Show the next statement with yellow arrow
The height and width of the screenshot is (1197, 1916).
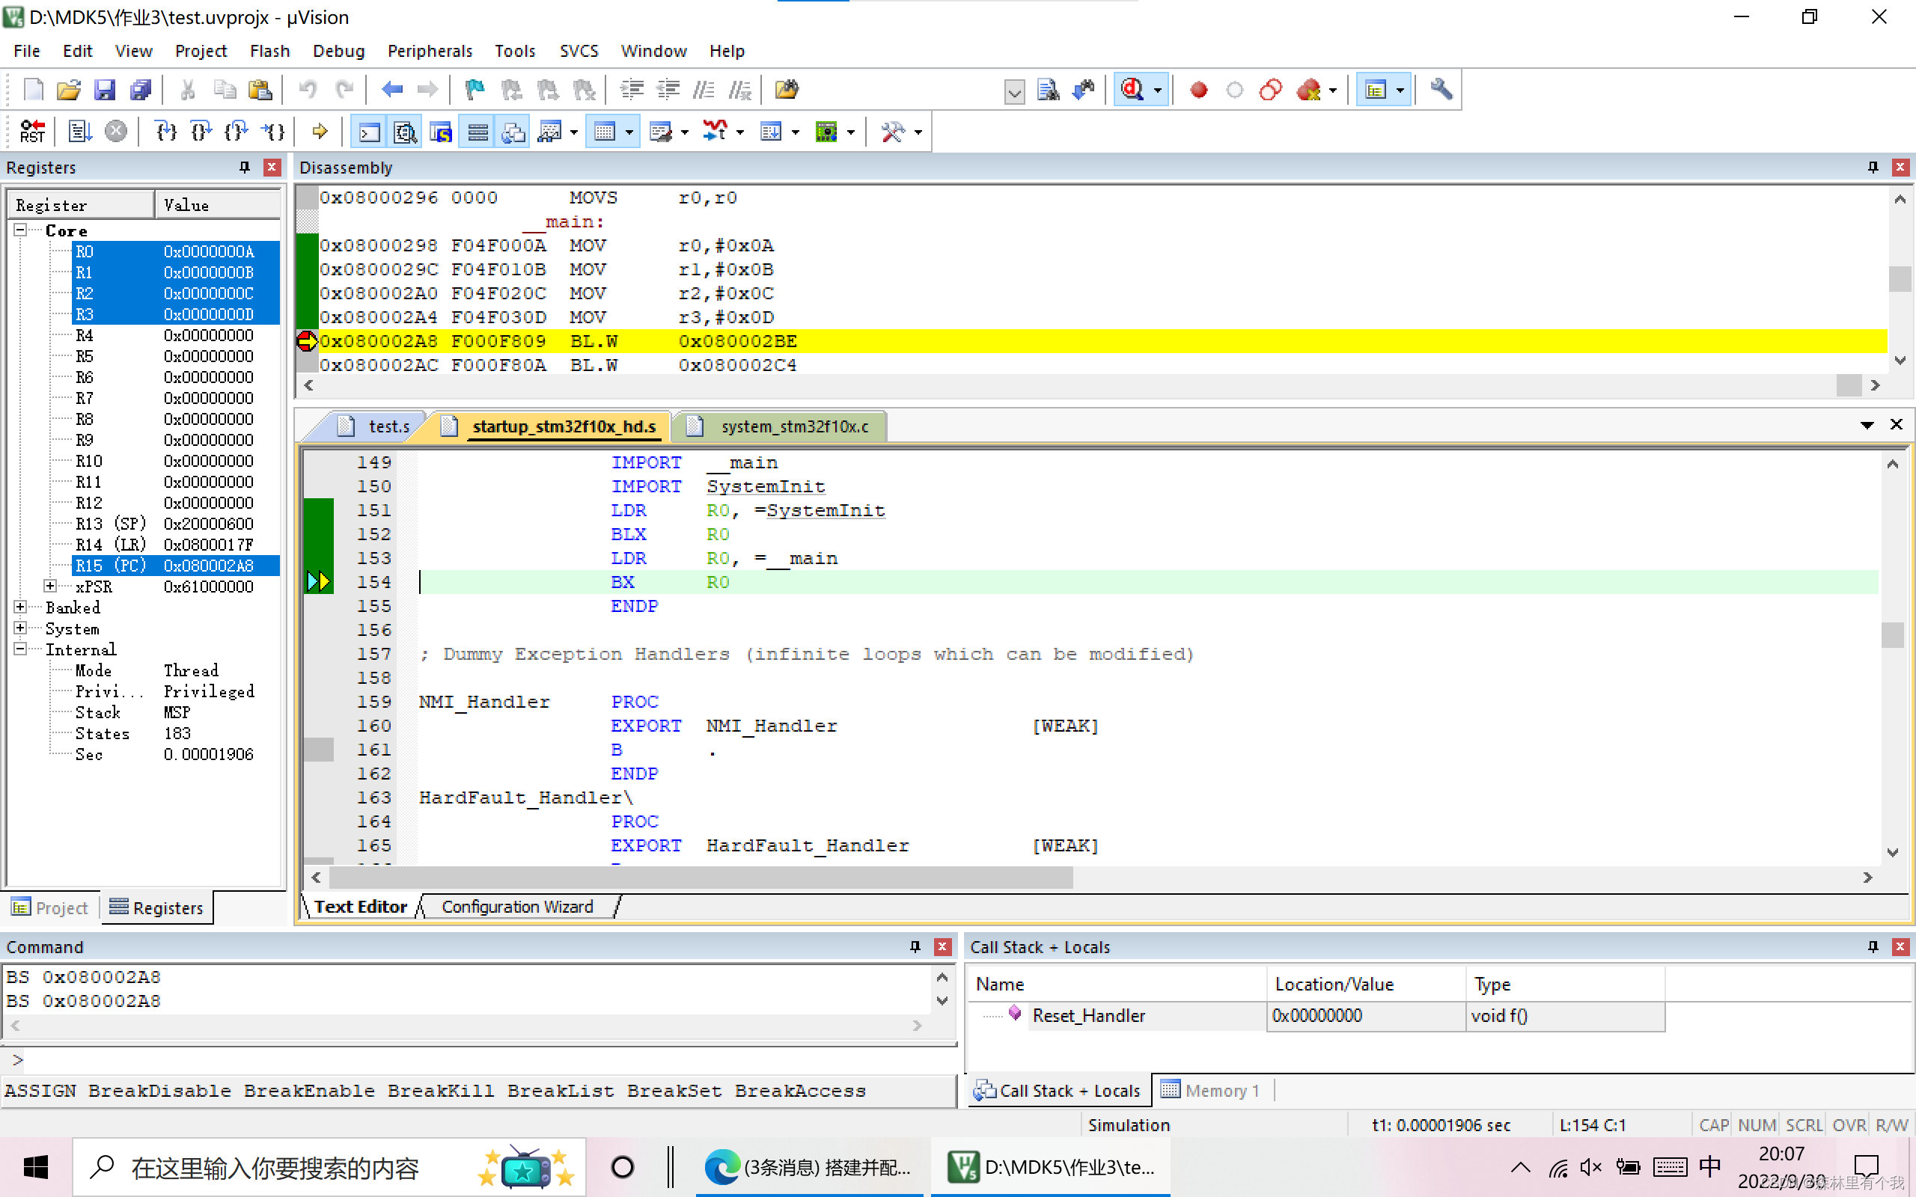320,132
